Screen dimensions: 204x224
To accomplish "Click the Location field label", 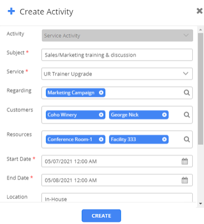I will [17, 197].
